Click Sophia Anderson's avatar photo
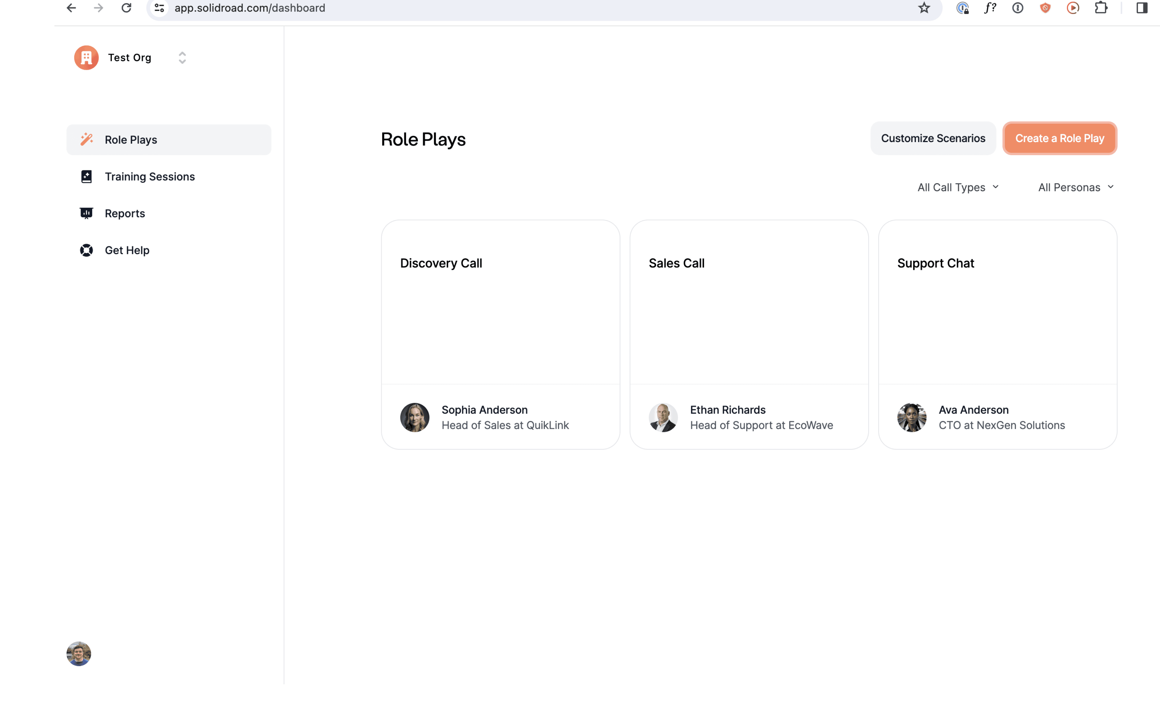 tap(415, 417)
